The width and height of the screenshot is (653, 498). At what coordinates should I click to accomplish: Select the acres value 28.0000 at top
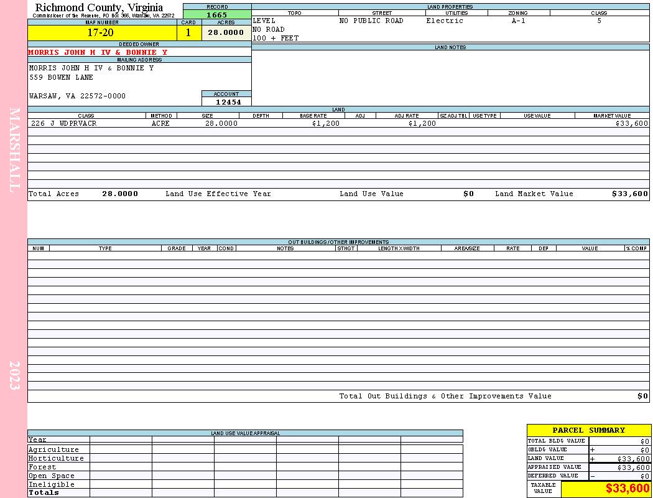click(x=226, y=32)
